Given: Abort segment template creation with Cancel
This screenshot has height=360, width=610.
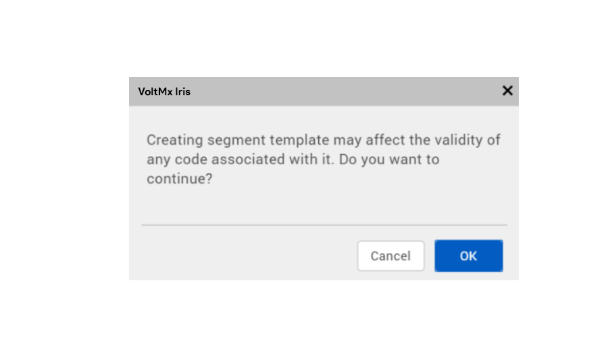Looking at the screenshot, I should 390,256.
